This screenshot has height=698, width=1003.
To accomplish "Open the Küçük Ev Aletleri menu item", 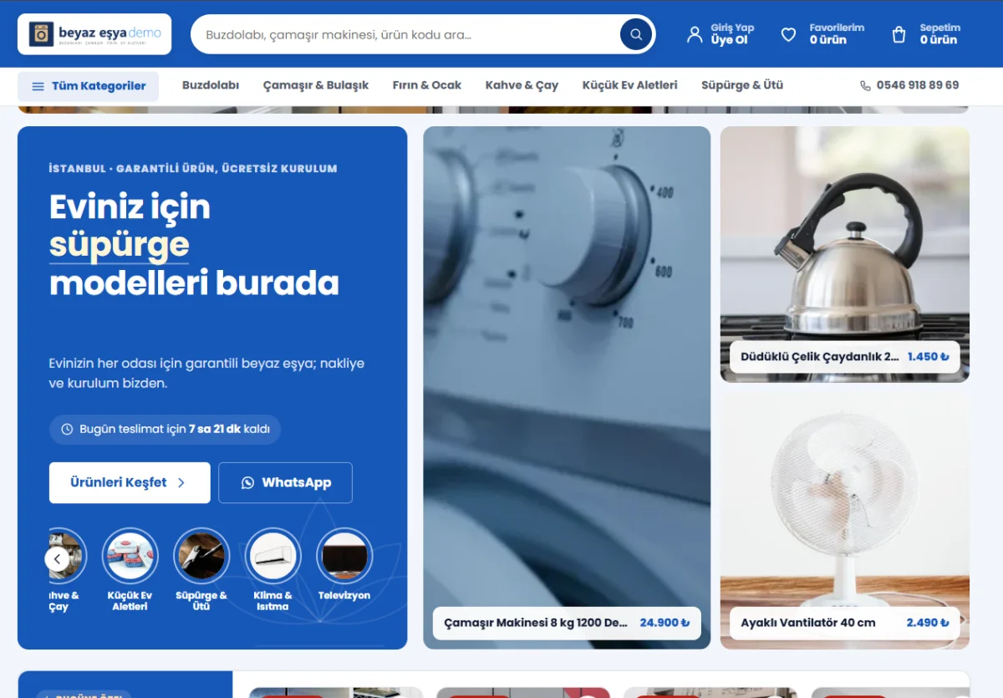I will [630, 85].
